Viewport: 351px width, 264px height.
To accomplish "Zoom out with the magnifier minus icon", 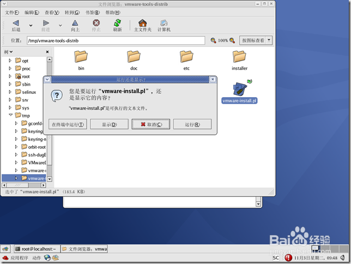I will pyautogui.click(x=213, y=40).
